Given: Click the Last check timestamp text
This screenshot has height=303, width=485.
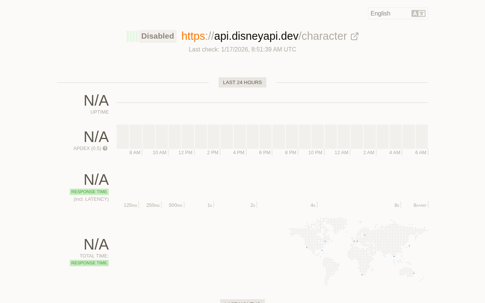Looking at the screenshot, I should tap(242, 50).
